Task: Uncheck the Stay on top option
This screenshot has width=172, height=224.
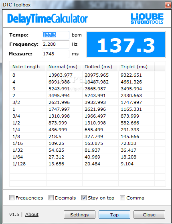Action: pos(84,198)
